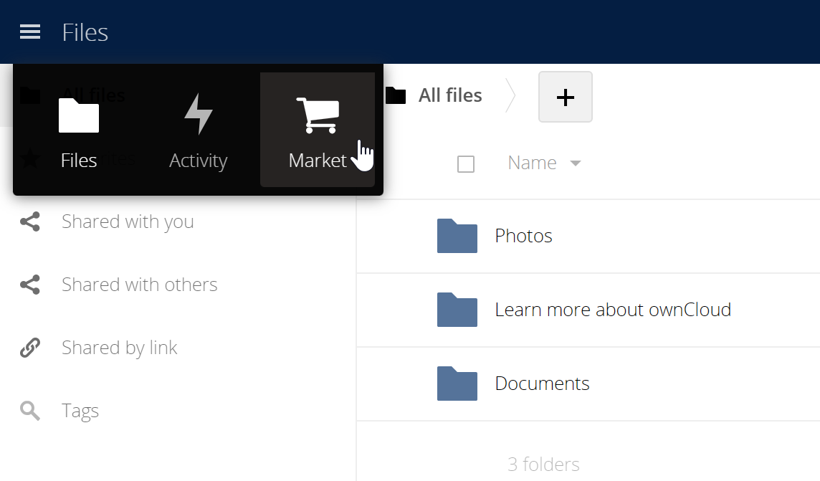The width and height of the screenshot is (820, 481).
Task: Click the Files app title in header
Action: pyautogui.click(x=85, y=32)
